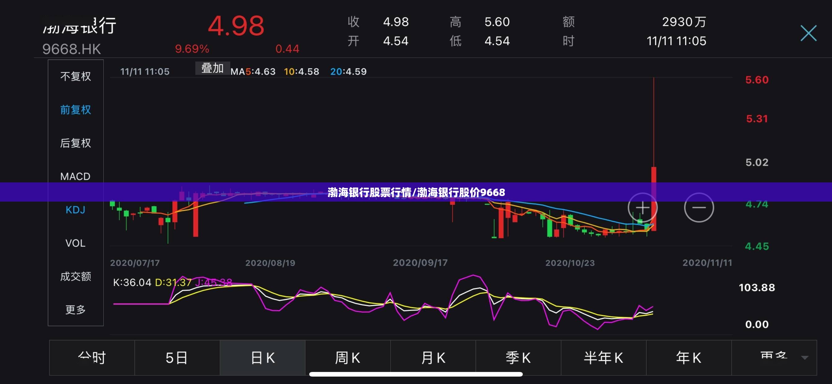Click the MA5:4.63 moving average label
Viewport: 832px width, 384px height.
tap(253, 71)
